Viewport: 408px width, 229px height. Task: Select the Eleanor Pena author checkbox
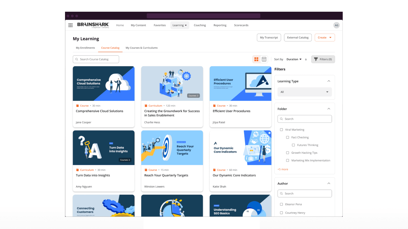[281, 204]
